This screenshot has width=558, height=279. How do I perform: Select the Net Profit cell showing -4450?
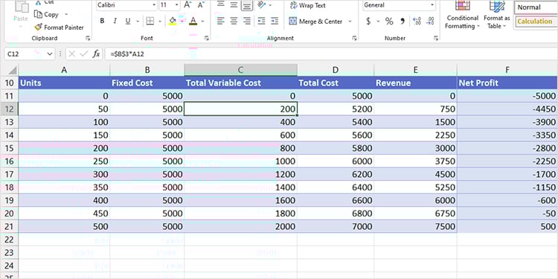point(507,109)
